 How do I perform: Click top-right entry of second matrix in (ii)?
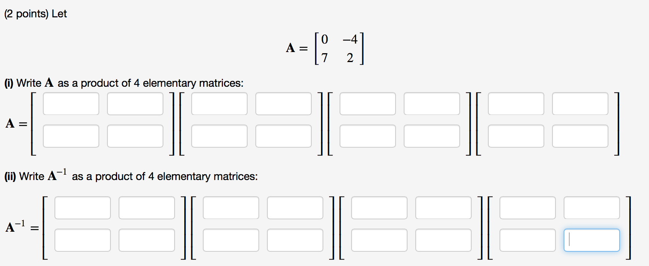click(295, 208)
